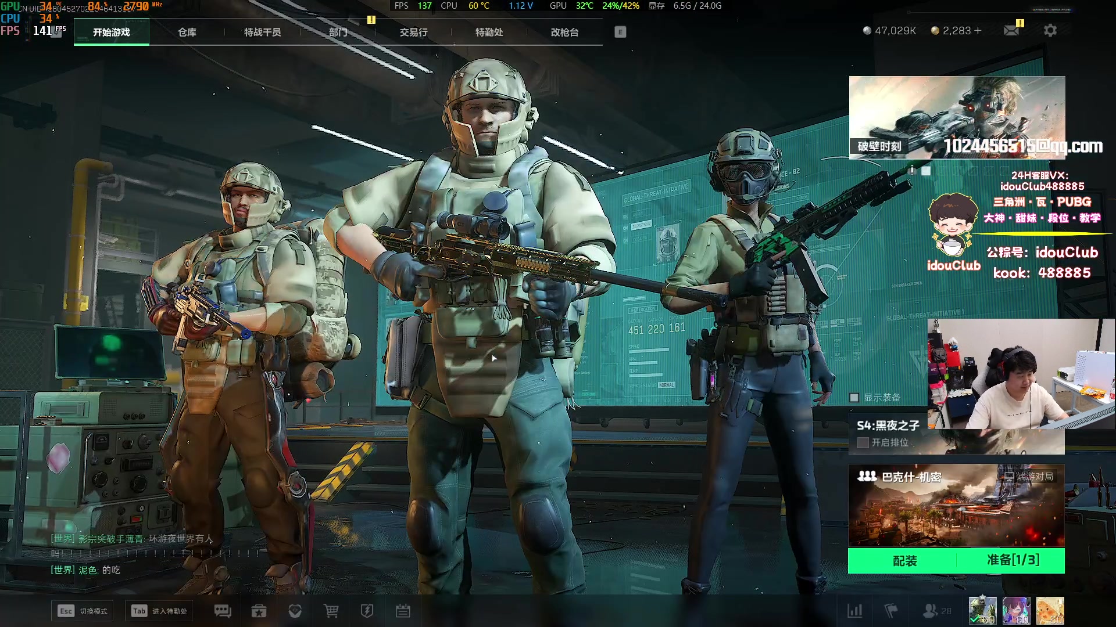Switch to the 交易行 tab

tap(414, 32)
